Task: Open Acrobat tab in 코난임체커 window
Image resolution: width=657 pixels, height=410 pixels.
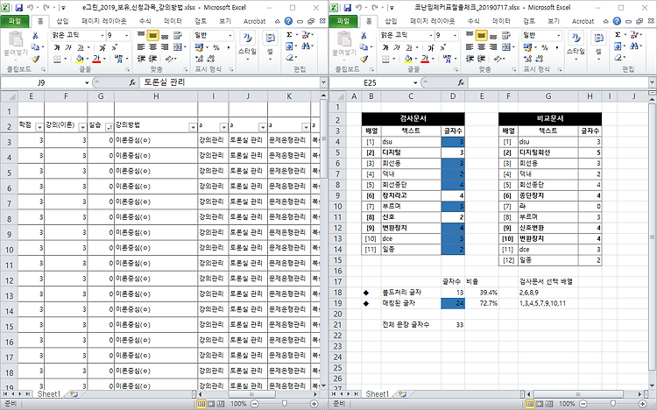Action: [x=583, y=21]
